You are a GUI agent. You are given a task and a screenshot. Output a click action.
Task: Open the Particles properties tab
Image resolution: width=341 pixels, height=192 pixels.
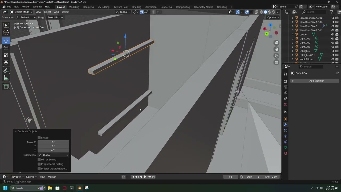286,130
